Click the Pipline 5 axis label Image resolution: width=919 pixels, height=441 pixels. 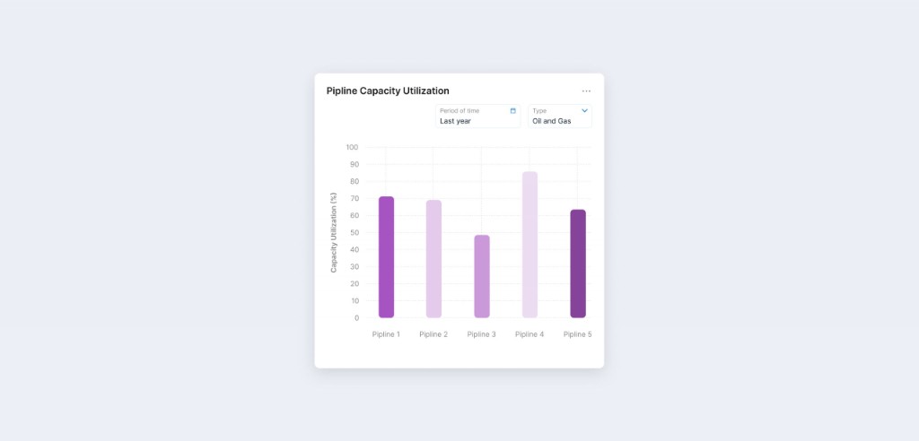tap(577, 334)
